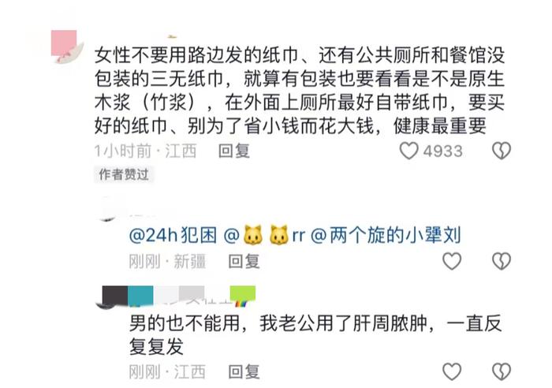Tap broken heart on Xinjiang reply
Viewport: 552px width, 388px height.
[x=501, y=261]
